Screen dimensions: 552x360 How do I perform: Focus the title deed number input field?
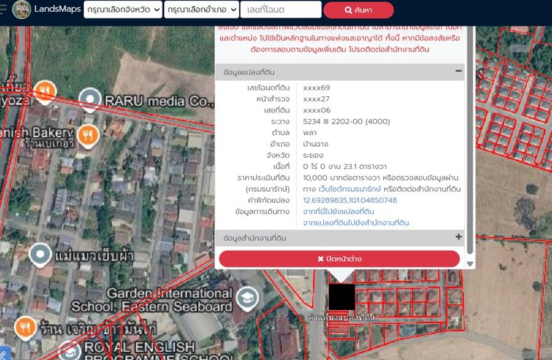pyautogui.click(x=280, y=10)
